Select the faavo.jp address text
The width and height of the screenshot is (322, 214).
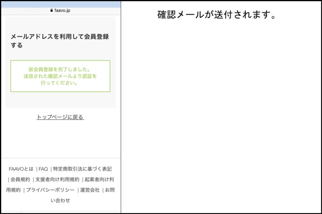(62, 10)
